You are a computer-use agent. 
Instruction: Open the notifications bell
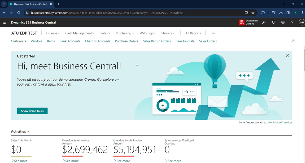pos(273,22)
